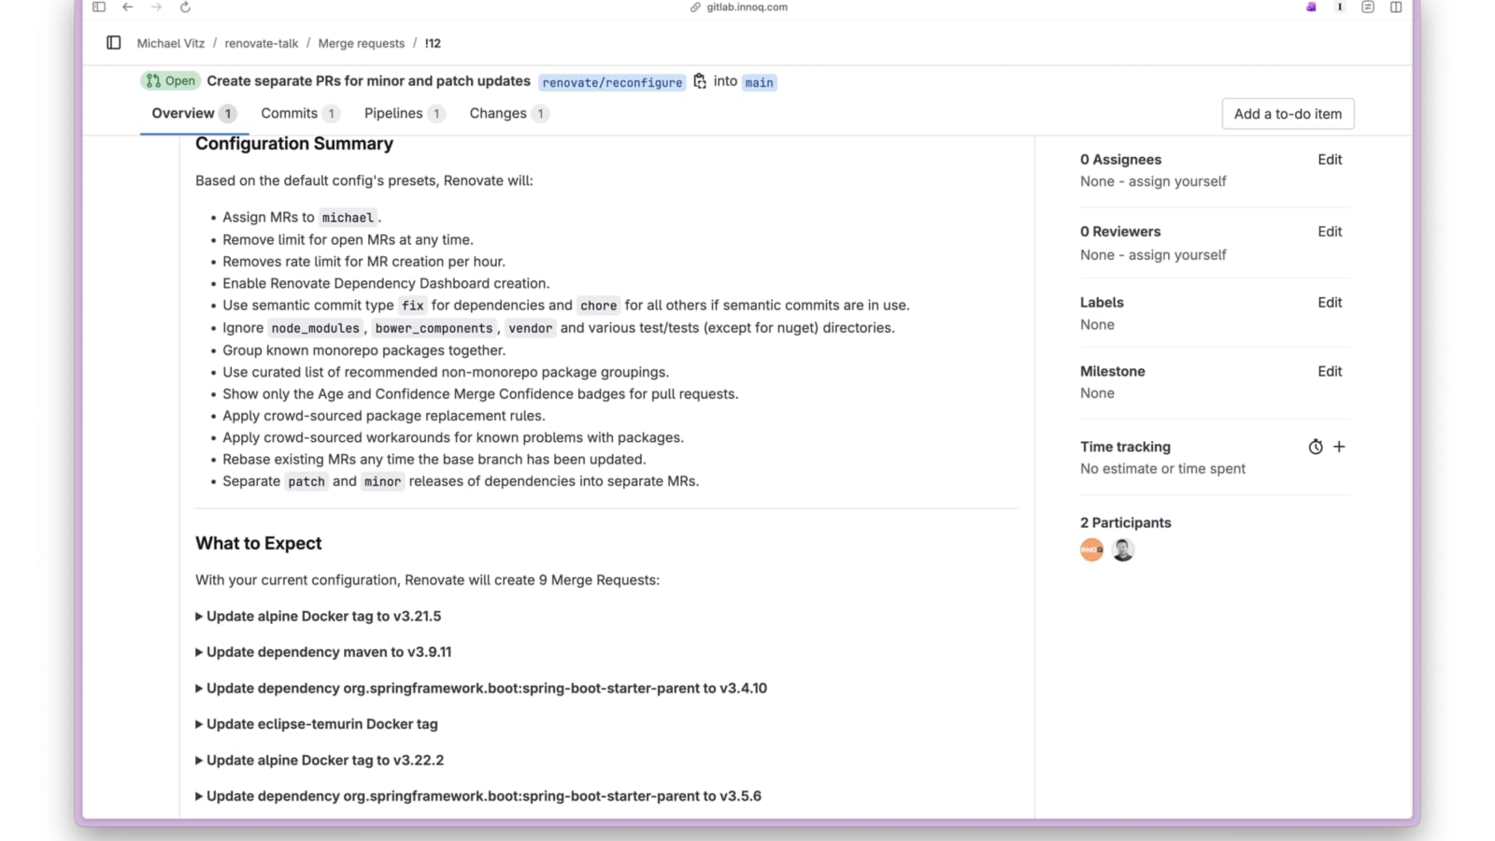Switch to the Overview tab
The height and width of the screenshot is (841, 1495).
pyautogui.click(x=193, y=113)
